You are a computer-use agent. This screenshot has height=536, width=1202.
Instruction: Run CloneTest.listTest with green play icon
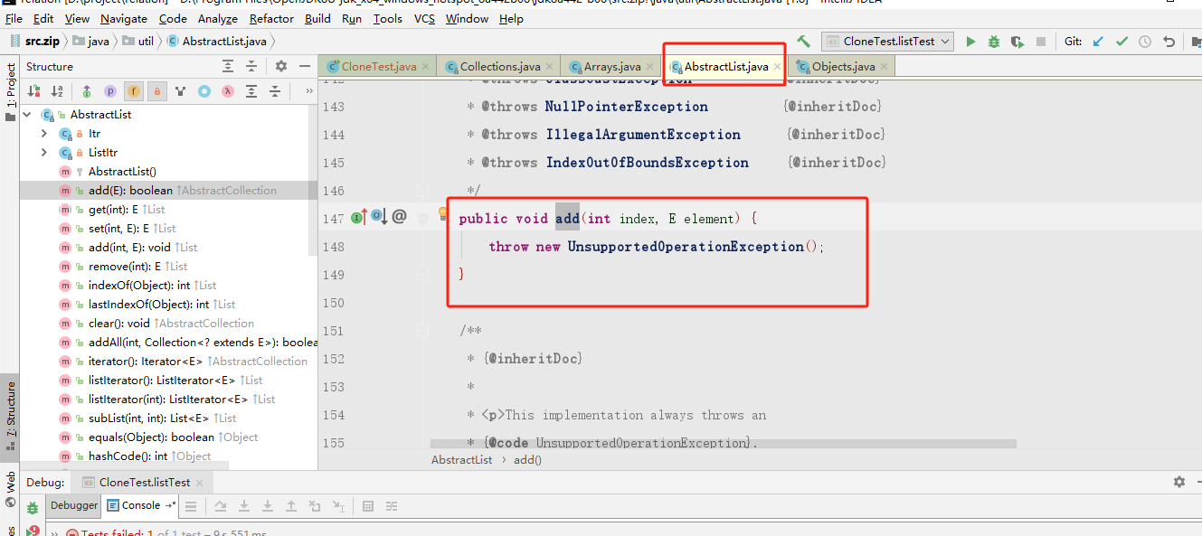(971, 42)
